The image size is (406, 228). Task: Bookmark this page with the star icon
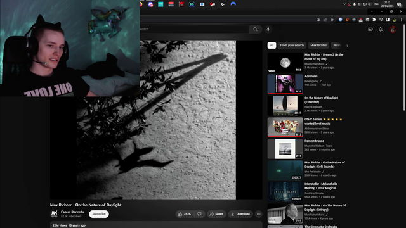click(332, 20)
